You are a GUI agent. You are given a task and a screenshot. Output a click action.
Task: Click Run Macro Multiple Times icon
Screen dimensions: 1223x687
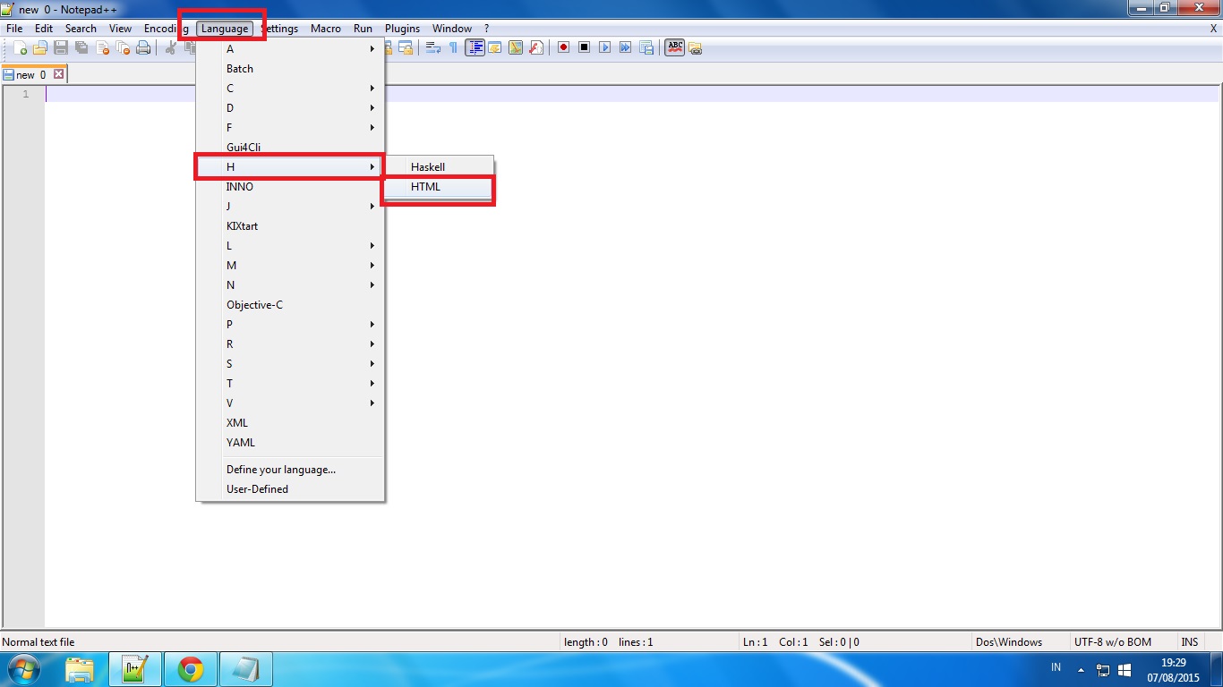pos(625,47)
